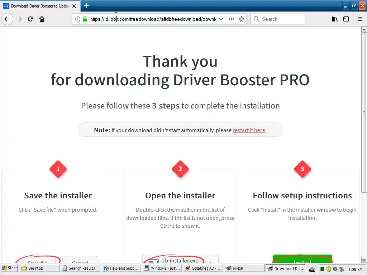The width and height of the screenshot is (367, 275).
Task: Go back to the previous page
Action: pyautogui.click(x=7, y=19)
